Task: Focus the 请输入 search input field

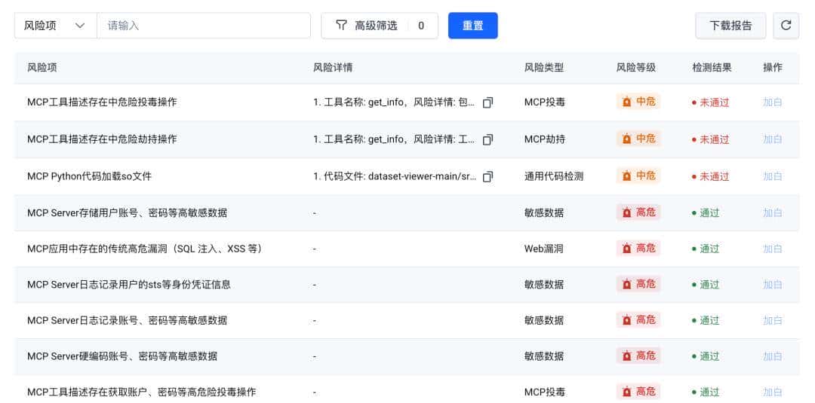Action: pos(204,26)
